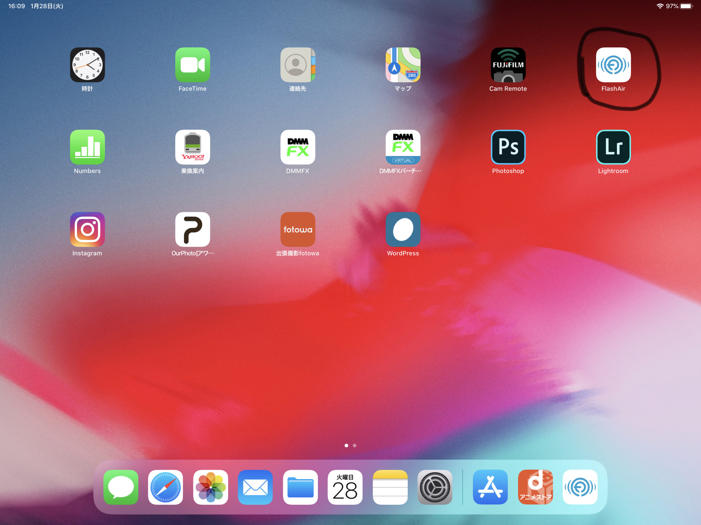Tap the 16:09 clock in status bar
Image resolution: width=701 pixels, height=525 pixels.
coord(16,6)
